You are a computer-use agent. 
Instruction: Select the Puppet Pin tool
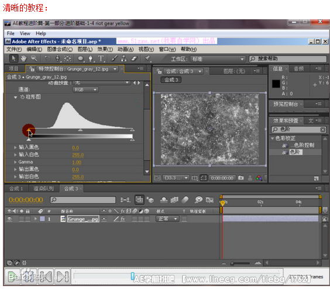pyautogui.click(x=147, y=58)
